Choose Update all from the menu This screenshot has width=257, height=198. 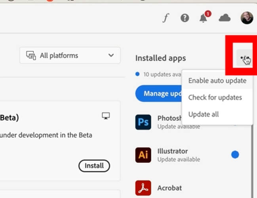point(217,114)
